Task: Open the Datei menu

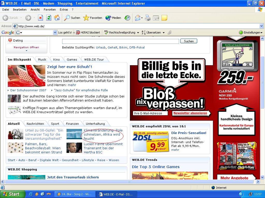Action: click(6, 10)
